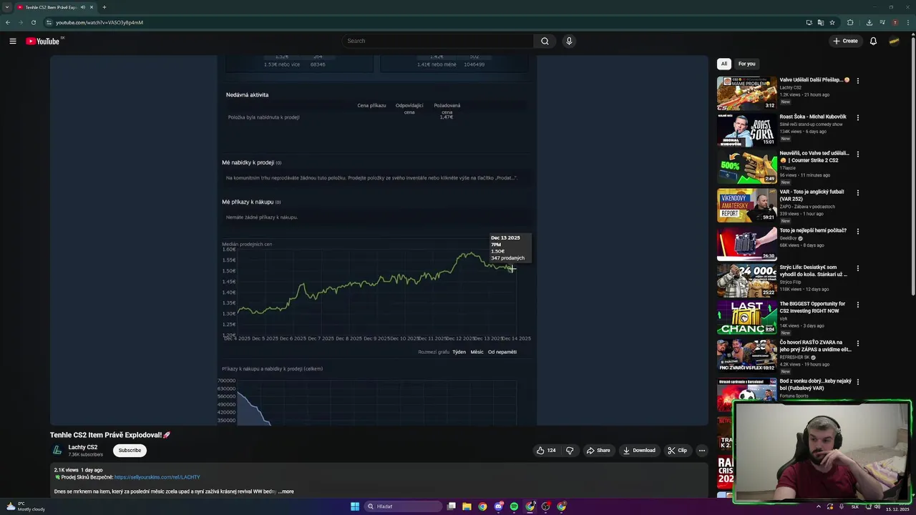The image size is (916, 515).
Task: Select the For you filter chip
Action: pyautogui.click(x=746, y=64)
